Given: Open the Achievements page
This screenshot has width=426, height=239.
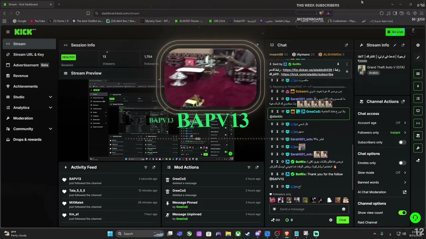Looking at the screenshot, I should click(29, 86).
